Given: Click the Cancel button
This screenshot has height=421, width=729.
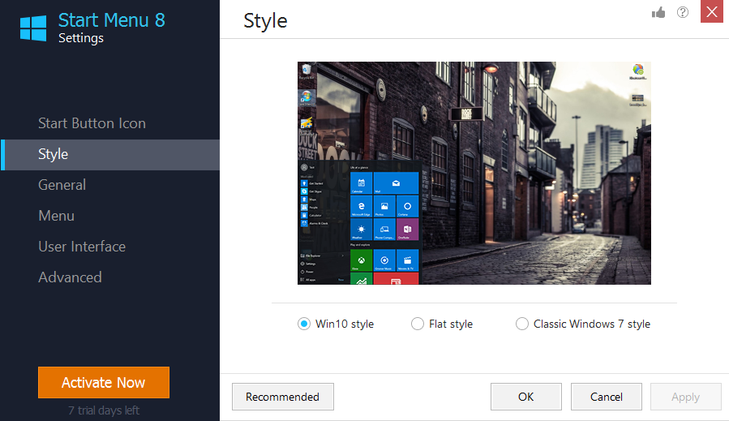Looking at the screenshot, I should [x=607, y=397].
